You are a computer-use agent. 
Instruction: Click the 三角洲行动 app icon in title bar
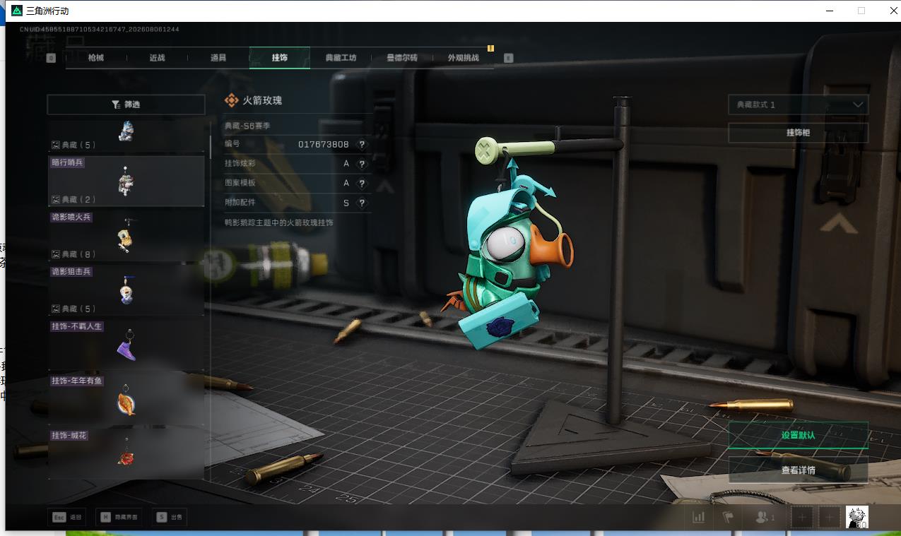point(17,11)
